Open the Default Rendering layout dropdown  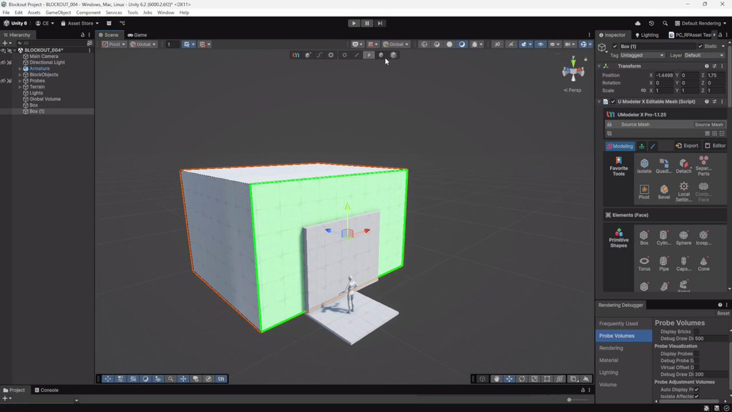click(x=700, y=23)
